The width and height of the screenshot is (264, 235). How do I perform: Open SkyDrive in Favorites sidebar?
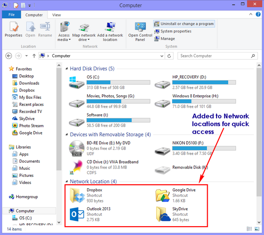[23, 119]
